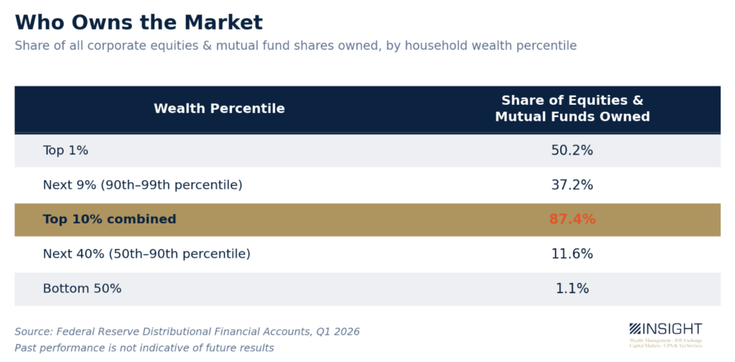The width and height of the screenshot is (735, 362).
Task: Click the "Share of Equities & Mutual Funds Owned" header
Action: pos(572,108)
